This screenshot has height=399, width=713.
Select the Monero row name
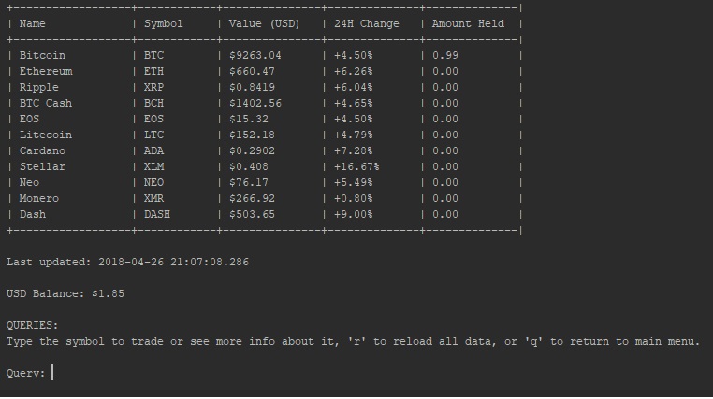pos(38,198)
